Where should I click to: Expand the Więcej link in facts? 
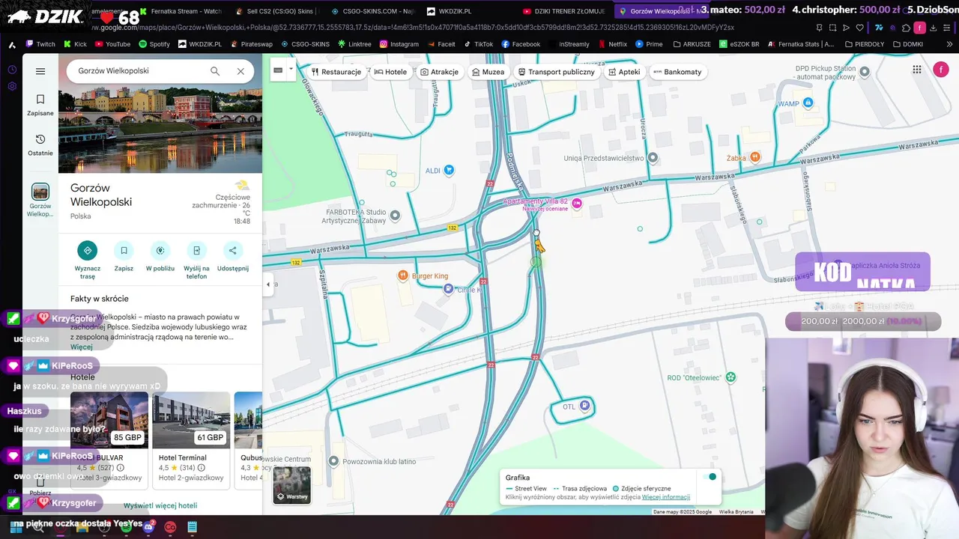[x=82, y=347]
